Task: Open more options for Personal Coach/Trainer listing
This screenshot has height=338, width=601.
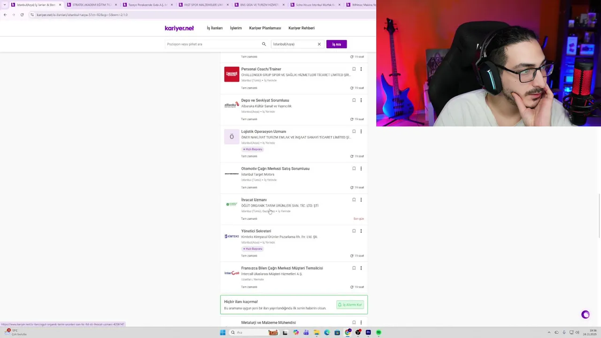Action: (x=361, y=69)
